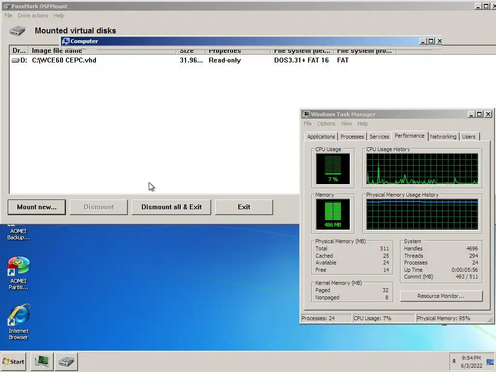The width and height of the screenshot is (496, 372).
Task: Click the Dismount button
Action: [x=99, y=207]
